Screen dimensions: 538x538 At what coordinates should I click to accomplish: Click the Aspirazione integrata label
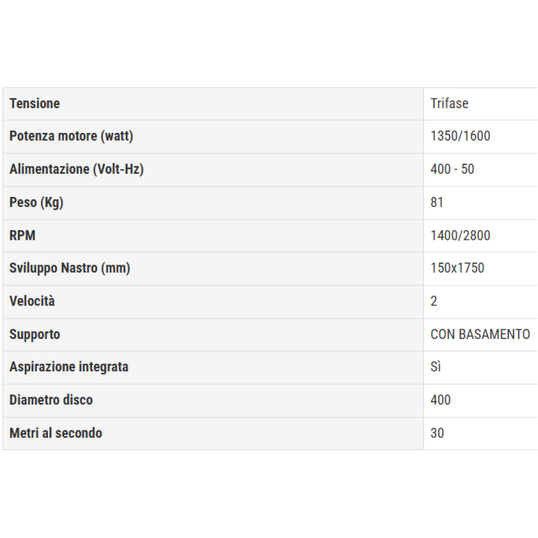click(69, 367)
